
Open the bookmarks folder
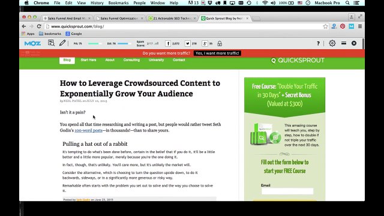pos(50,34)
